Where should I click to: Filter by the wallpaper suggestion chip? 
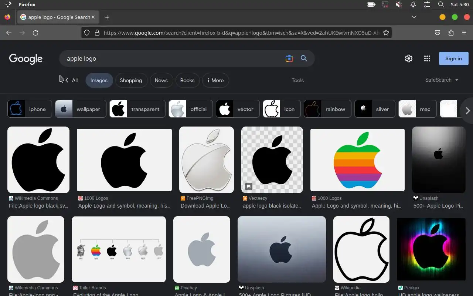point(81,109)
